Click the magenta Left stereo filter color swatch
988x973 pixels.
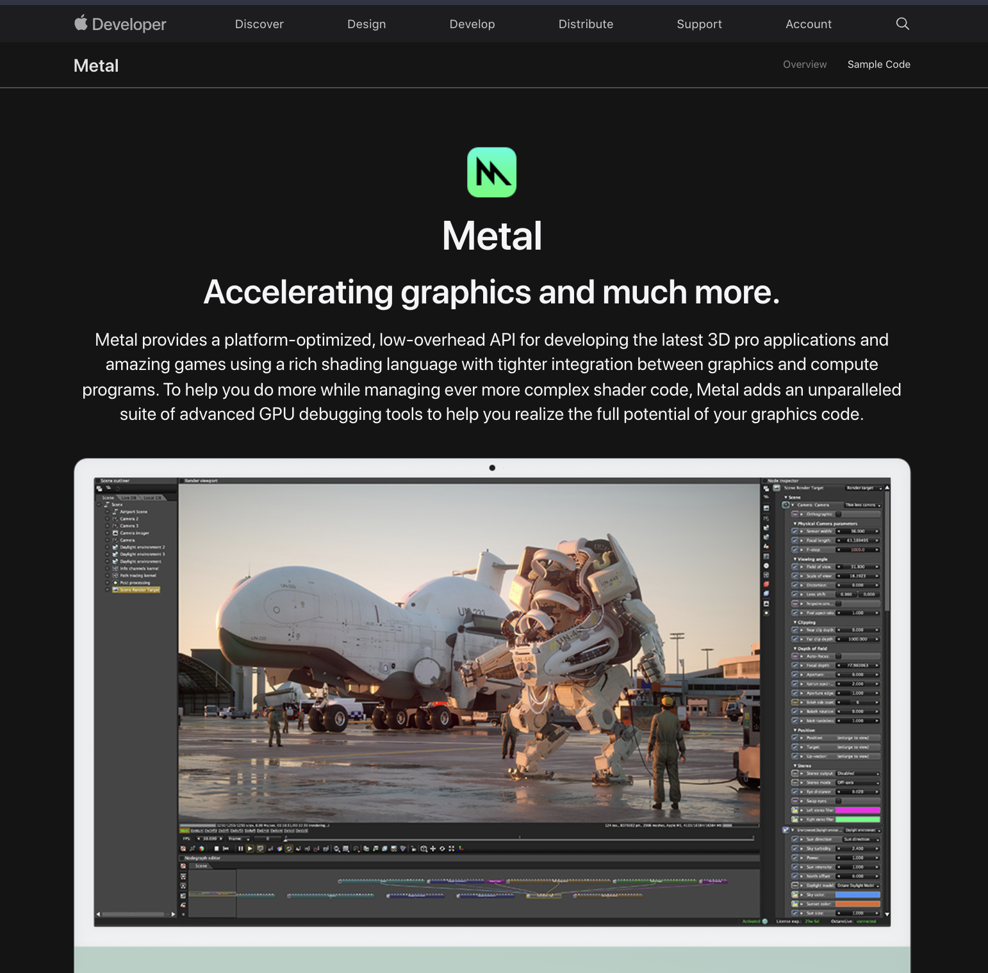[x=857, y=810]
